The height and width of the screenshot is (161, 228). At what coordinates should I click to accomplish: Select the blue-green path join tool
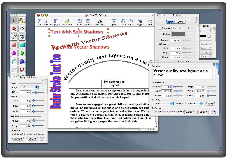pos(22,37)
